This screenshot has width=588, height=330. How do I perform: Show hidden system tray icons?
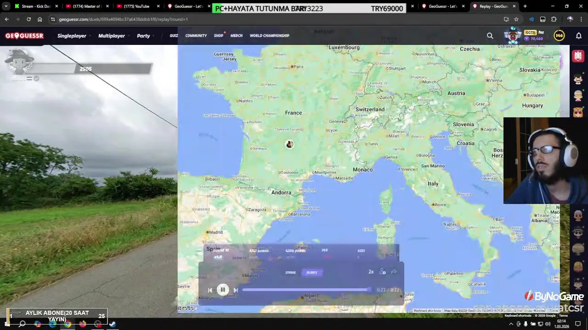(511, 324)
